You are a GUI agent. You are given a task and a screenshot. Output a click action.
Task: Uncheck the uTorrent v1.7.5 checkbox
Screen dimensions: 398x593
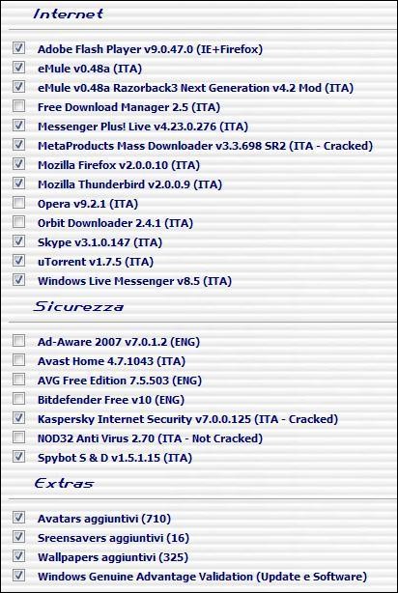(18, 261)
